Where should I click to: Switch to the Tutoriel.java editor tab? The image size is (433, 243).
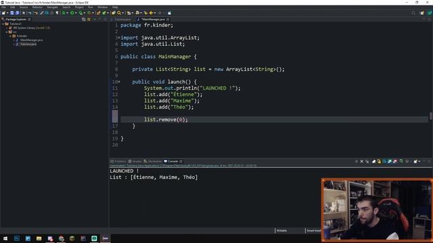[x=122, y=20]
